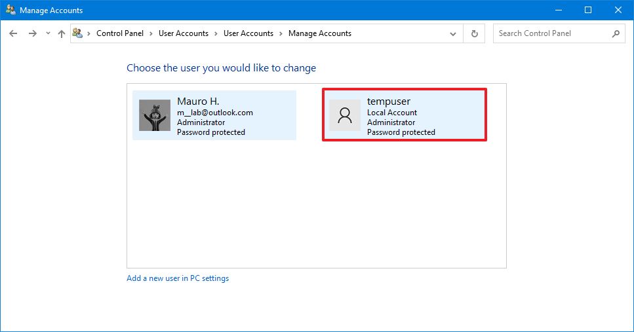Click the User Accounts icon in address bar
Image resolution: width=634 pixels, height=332 pixels.
78,33
